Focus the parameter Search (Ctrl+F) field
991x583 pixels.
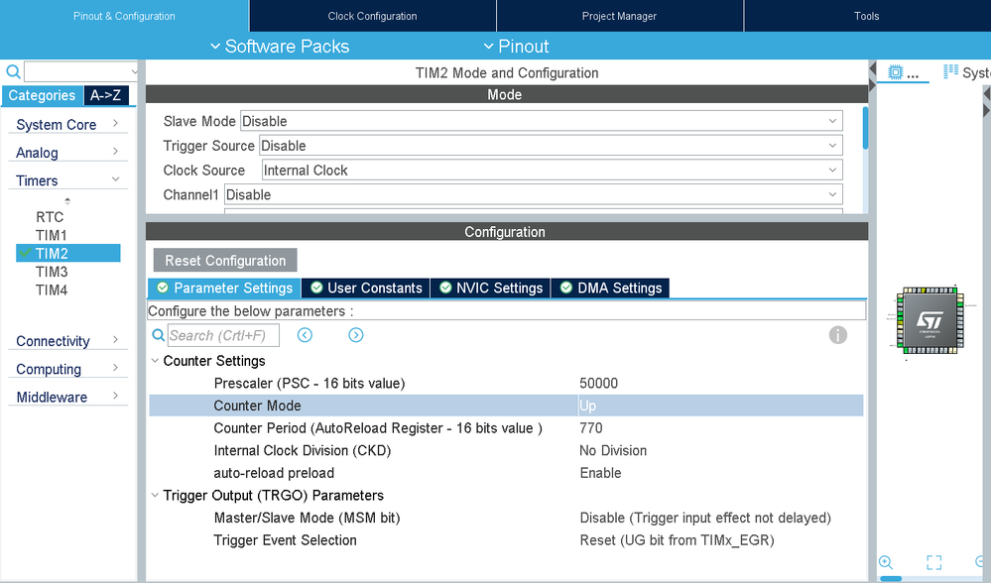point(223,335)
